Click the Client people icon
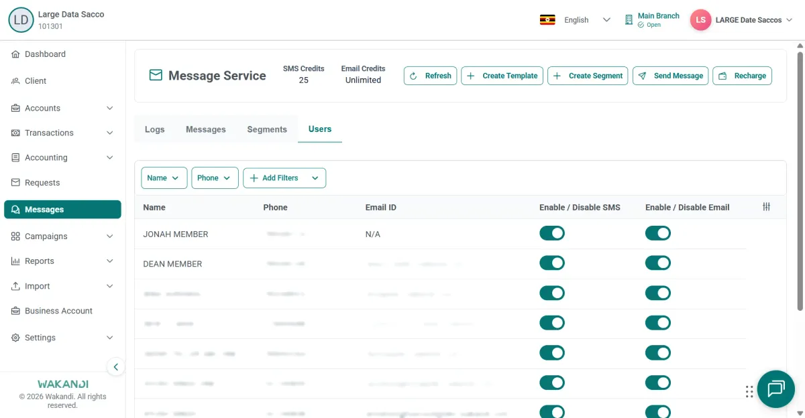The image size is (805, 418). click(15, 81)
